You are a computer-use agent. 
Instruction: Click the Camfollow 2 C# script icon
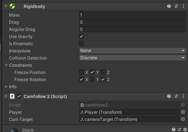click(x=12, y=96)
